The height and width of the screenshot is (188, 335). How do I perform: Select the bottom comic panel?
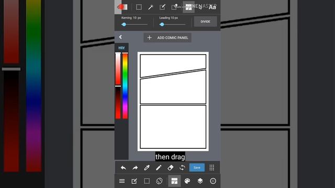(173, 127)
